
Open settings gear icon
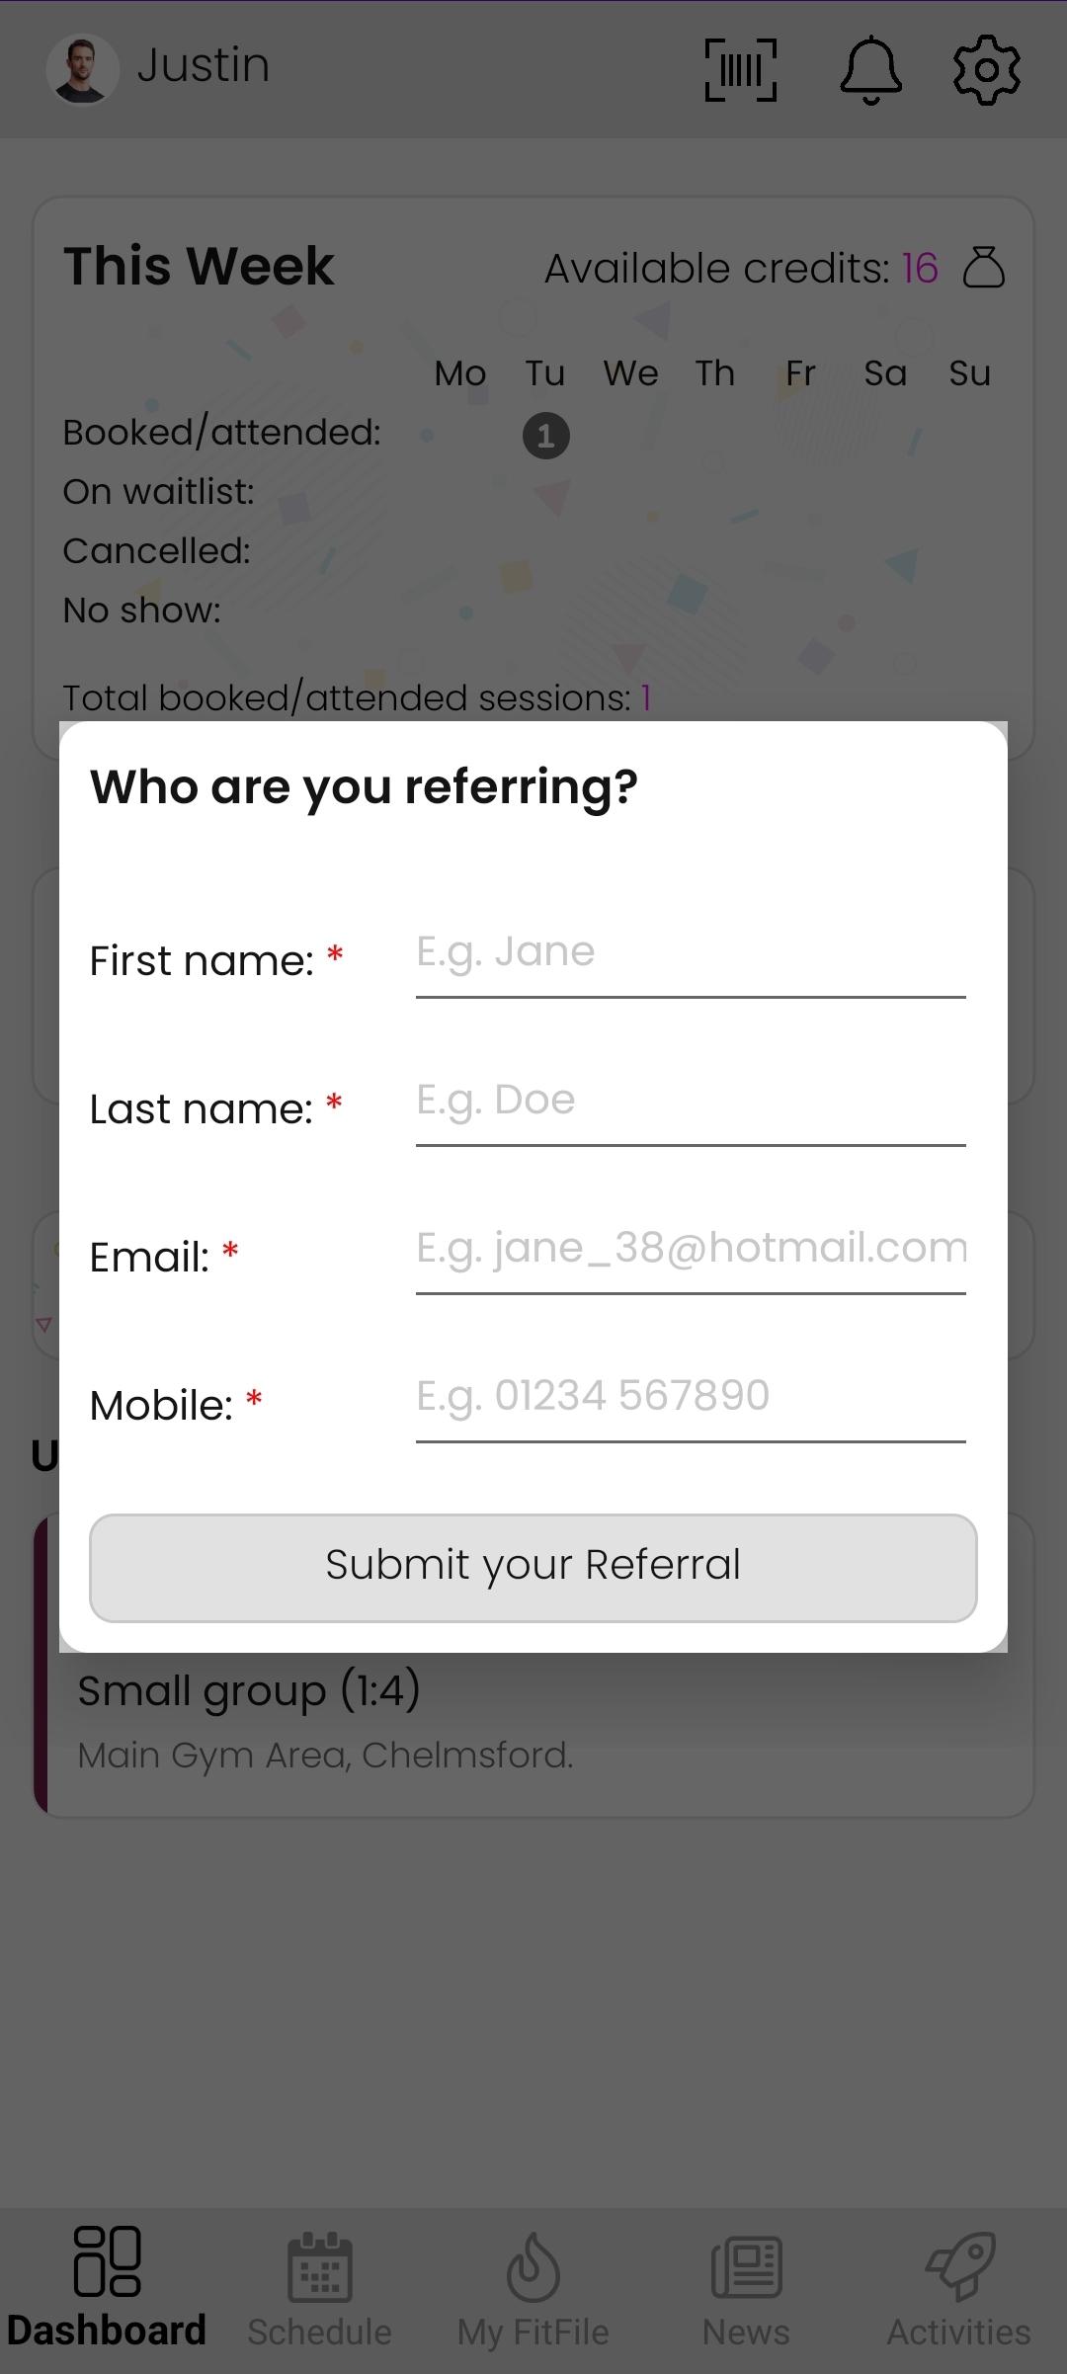click(986, 70)
